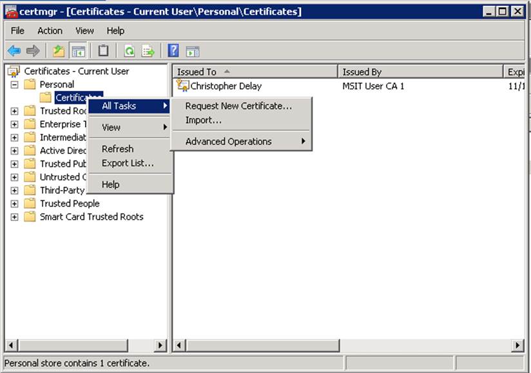Choose Request New Certificate from submenu
Viewport: 531px width, 373px height.
tap(238, 106)
